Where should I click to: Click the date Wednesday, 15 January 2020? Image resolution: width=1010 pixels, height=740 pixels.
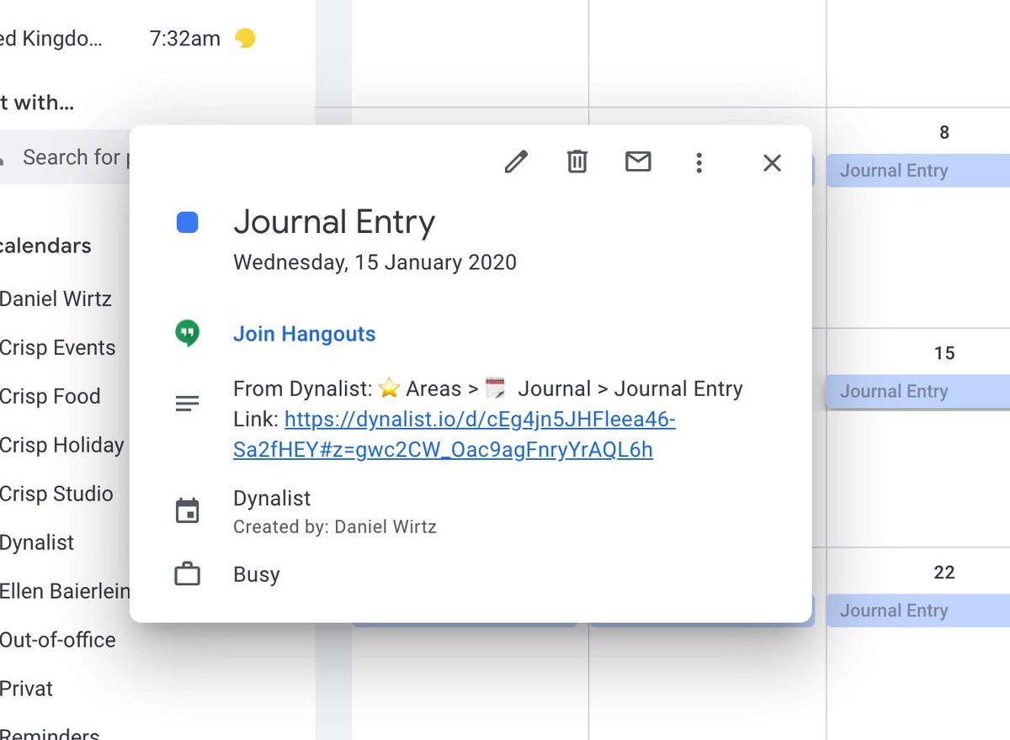point(375,262)
